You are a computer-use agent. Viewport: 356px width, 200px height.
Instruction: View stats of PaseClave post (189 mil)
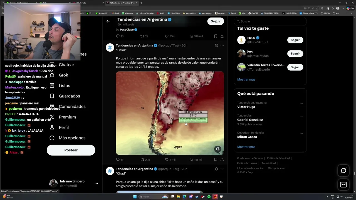tap(196, 36)
